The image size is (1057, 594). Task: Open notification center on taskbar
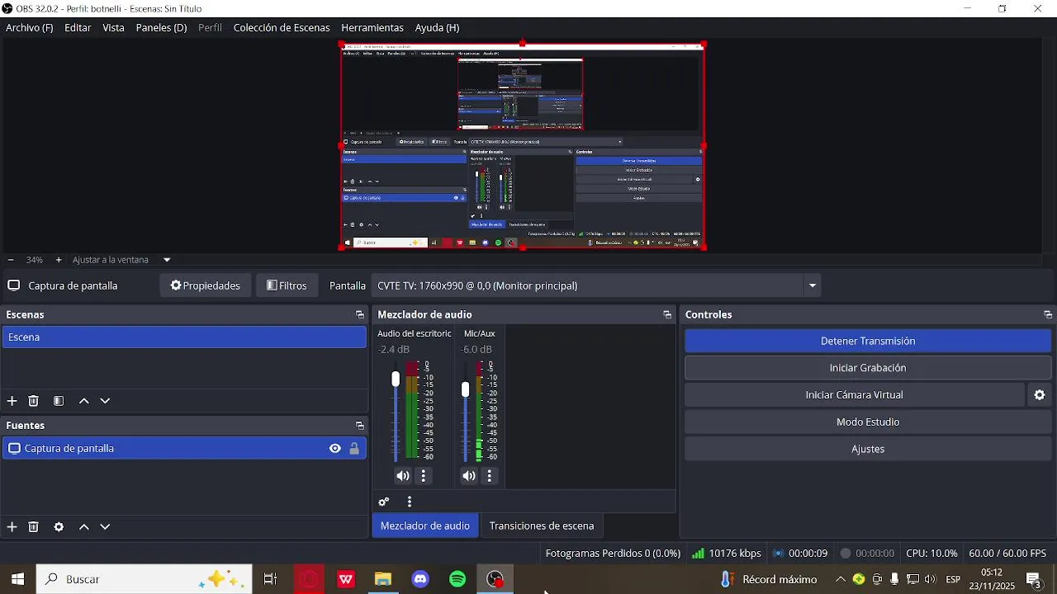pyautogui.click(x=1033, y=579)
